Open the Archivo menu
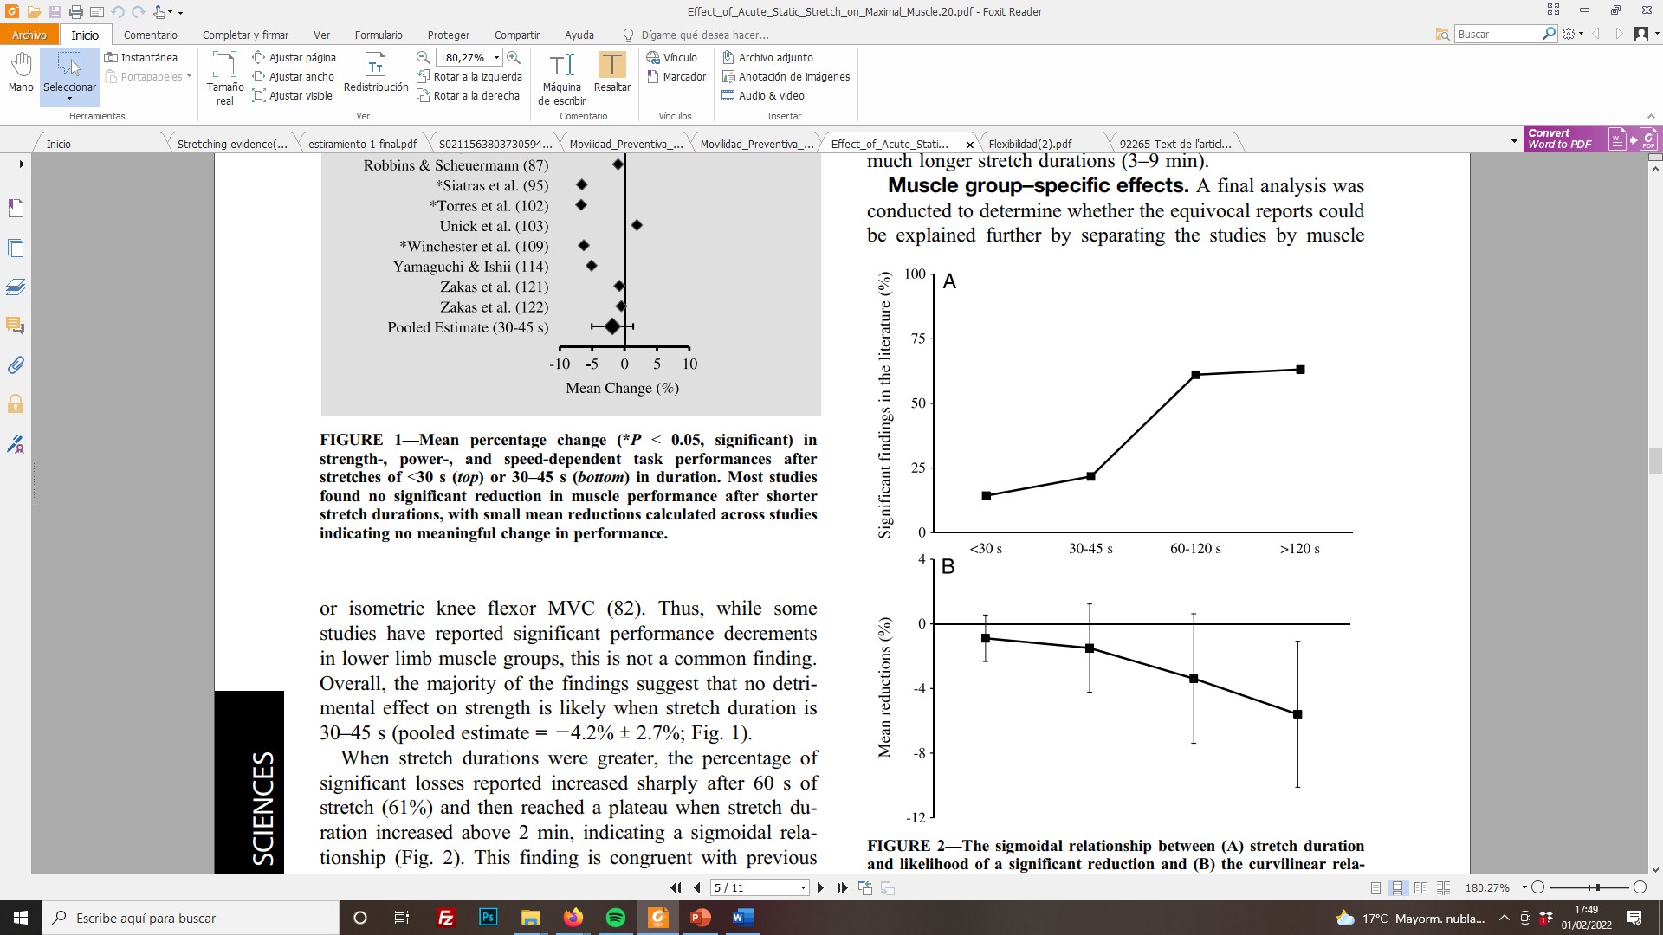Screen dimensions: 1663x935 [29, 35]
